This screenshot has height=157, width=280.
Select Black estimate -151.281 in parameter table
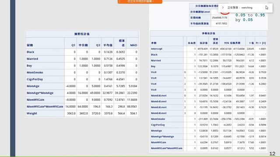[x=203, y=55]
